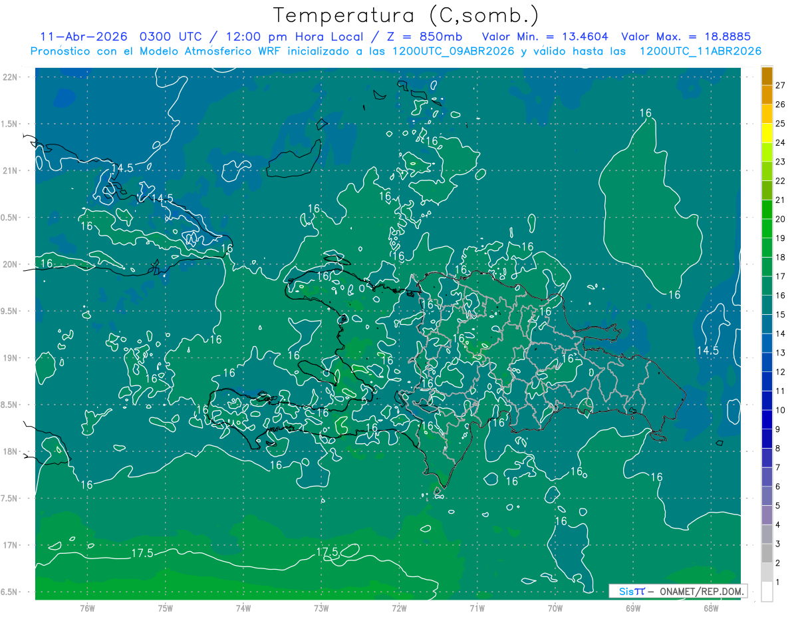This screenshot has height=617, width=798.
Task: Click the 14.5 contour label near 68W
Action: pos(708,350)
